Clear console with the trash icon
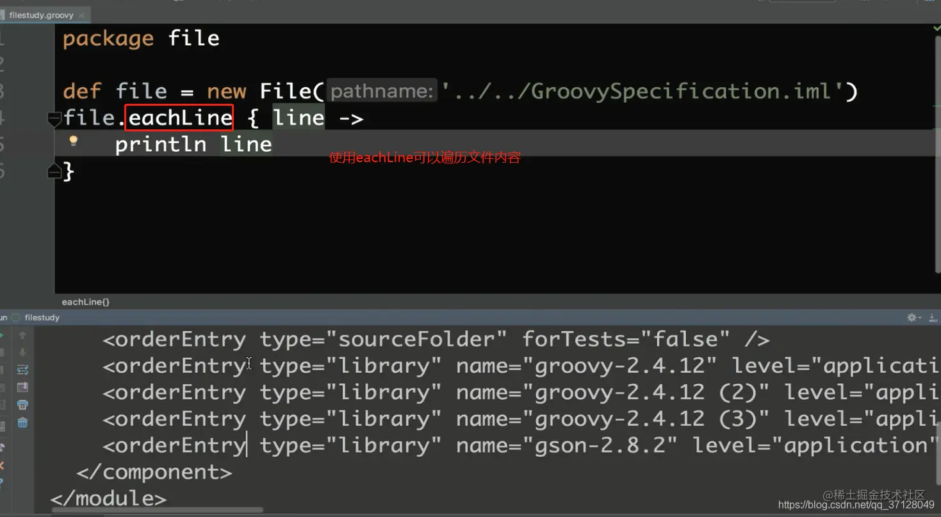 tap(22, 423)
